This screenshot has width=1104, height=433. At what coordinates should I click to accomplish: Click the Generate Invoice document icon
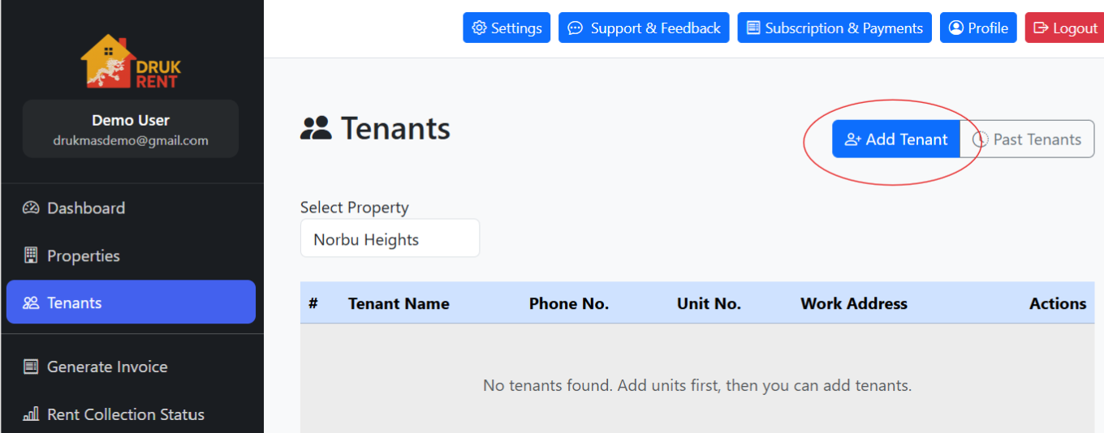pyautogui.click(x=31, y=367)
